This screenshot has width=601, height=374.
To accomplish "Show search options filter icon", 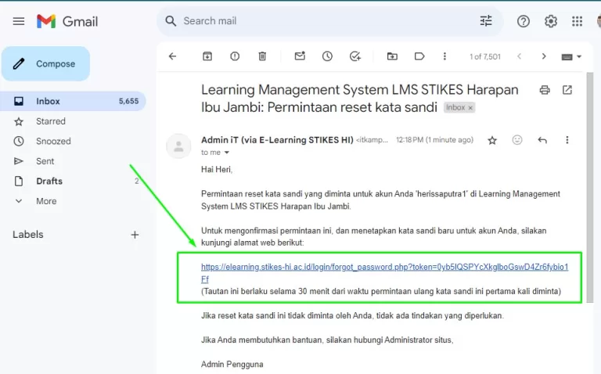I will tap(486, 21).
